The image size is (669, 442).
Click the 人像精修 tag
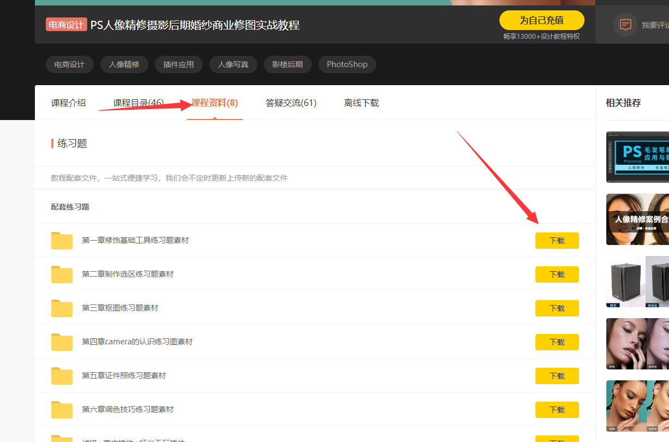coord(124,64)
